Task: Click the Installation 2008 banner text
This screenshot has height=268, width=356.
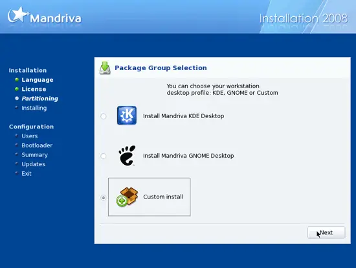Action: tap(304, 18)
